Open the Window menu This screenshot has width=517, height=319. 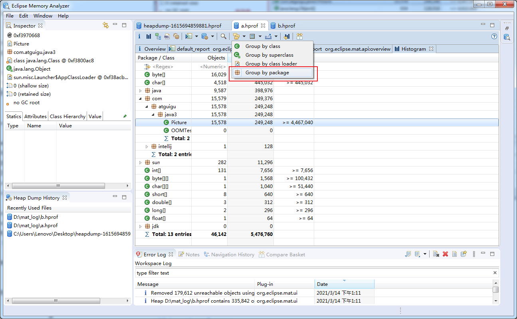tap(43, 16)
